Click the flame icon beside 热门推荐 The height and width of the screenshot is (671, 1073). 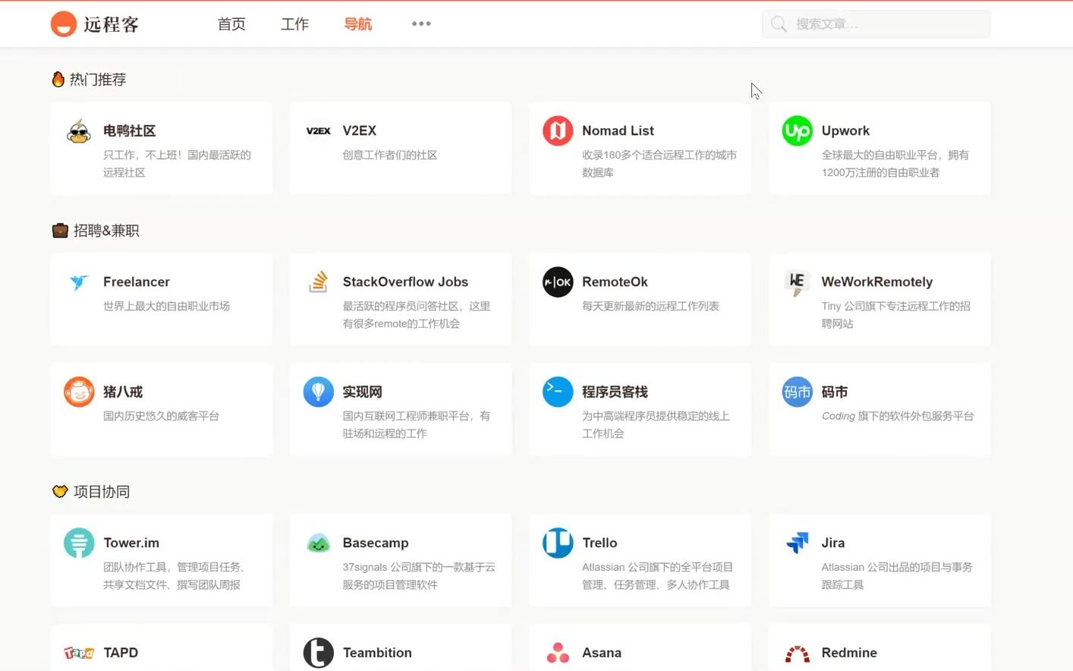58,79
